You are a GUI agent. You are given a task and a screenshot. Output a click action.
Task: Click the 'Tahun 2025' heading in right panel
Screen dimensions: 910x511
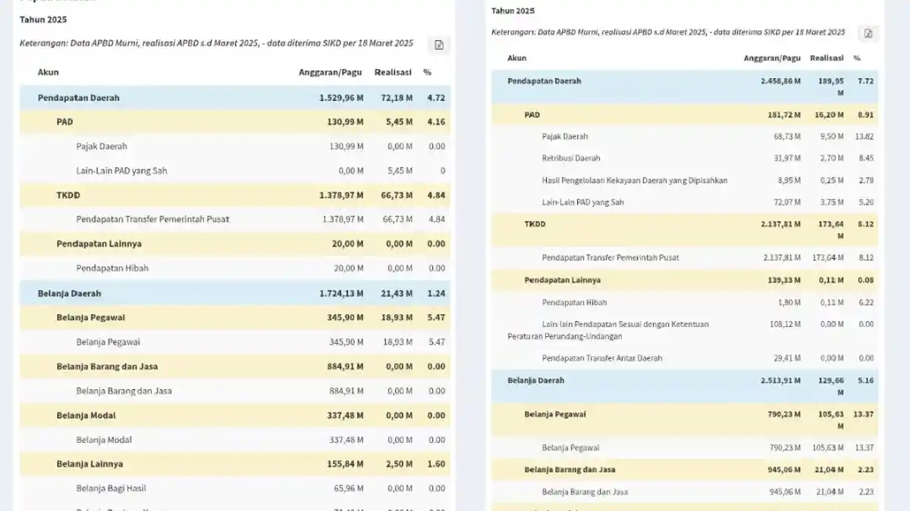[513, 11]
